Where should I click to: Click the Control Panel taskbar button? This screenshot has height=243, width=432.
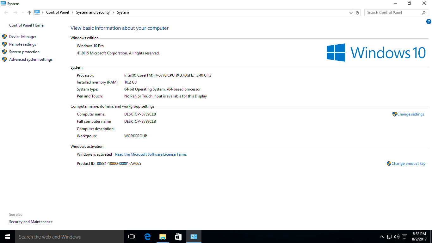pos(194,237)
